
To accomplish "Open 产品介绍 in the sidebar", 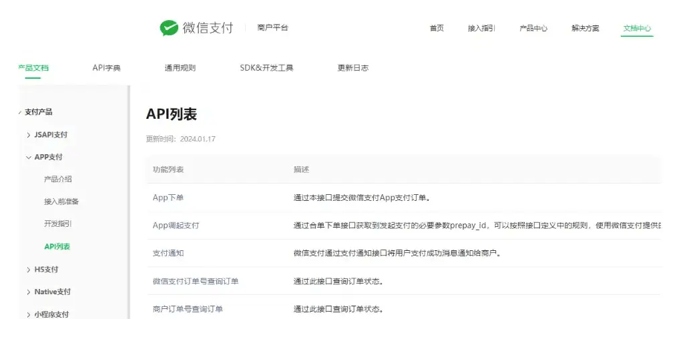I will pyautogui.click(x=57, y=180).
